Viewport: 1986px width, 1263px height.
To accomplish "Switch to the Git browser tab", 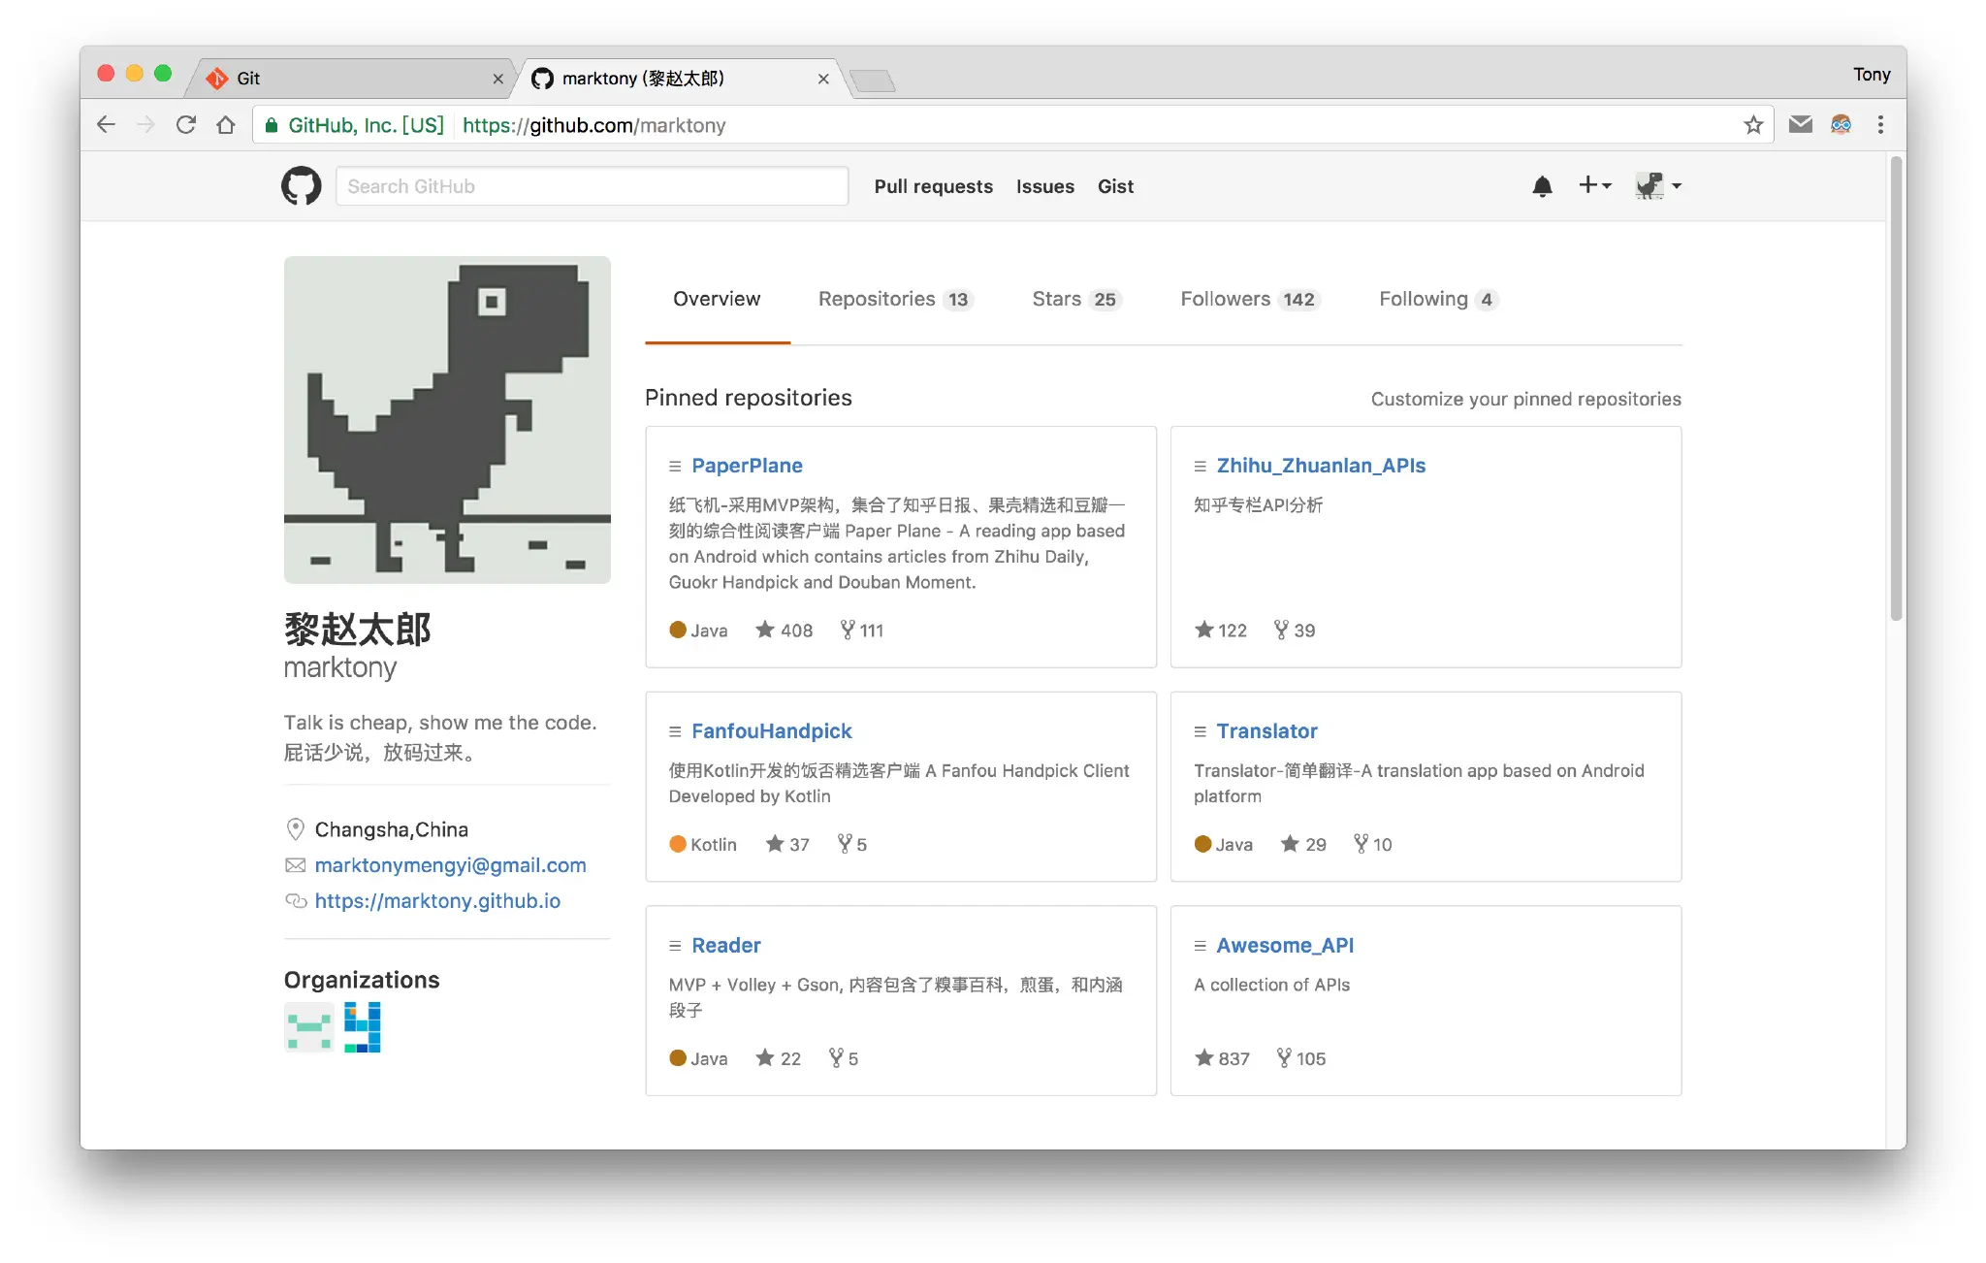I will (351, 78).
